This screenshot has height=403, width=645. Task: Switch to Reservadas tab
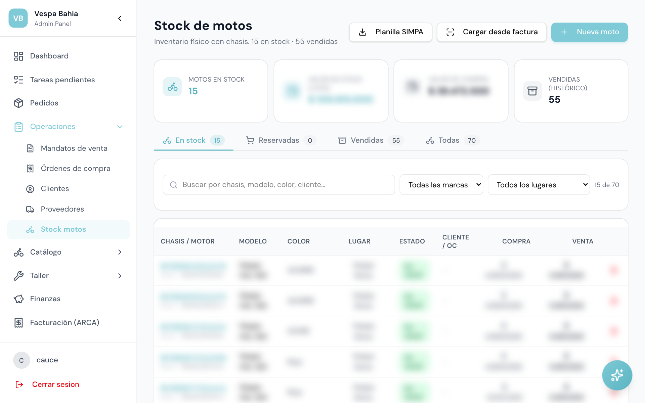point(281,140)
